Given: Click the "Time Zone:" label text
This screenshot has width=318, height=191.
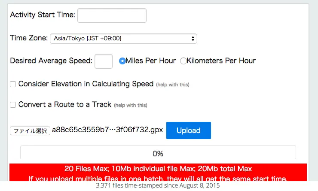Looking at the screenshot, I should (x=29, y=38).
